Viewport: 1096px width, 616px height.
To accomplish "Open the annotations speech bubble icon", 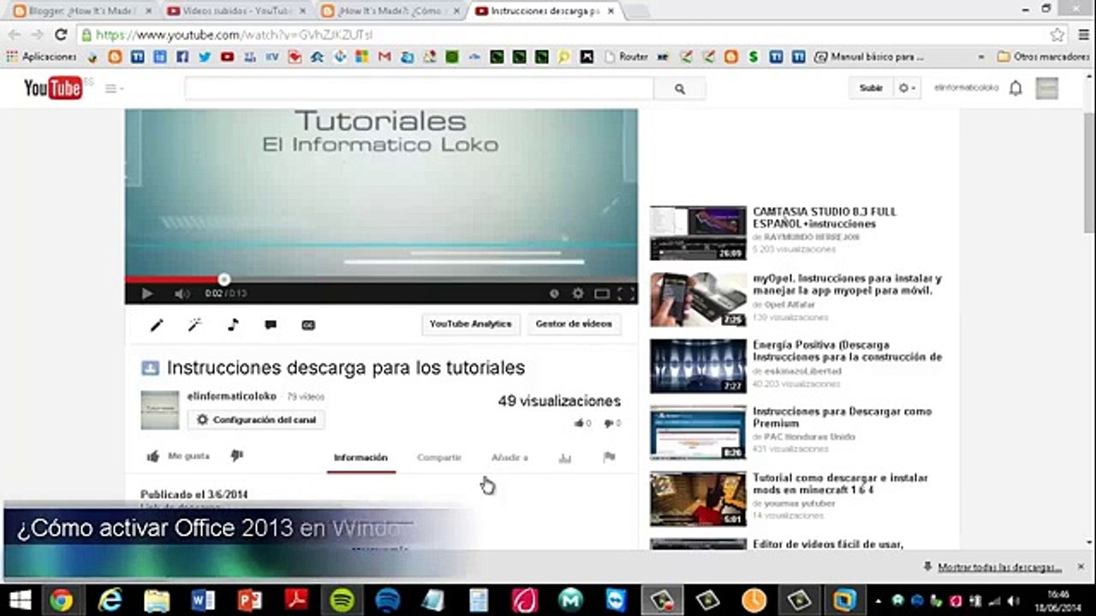I will pos(271,325).
